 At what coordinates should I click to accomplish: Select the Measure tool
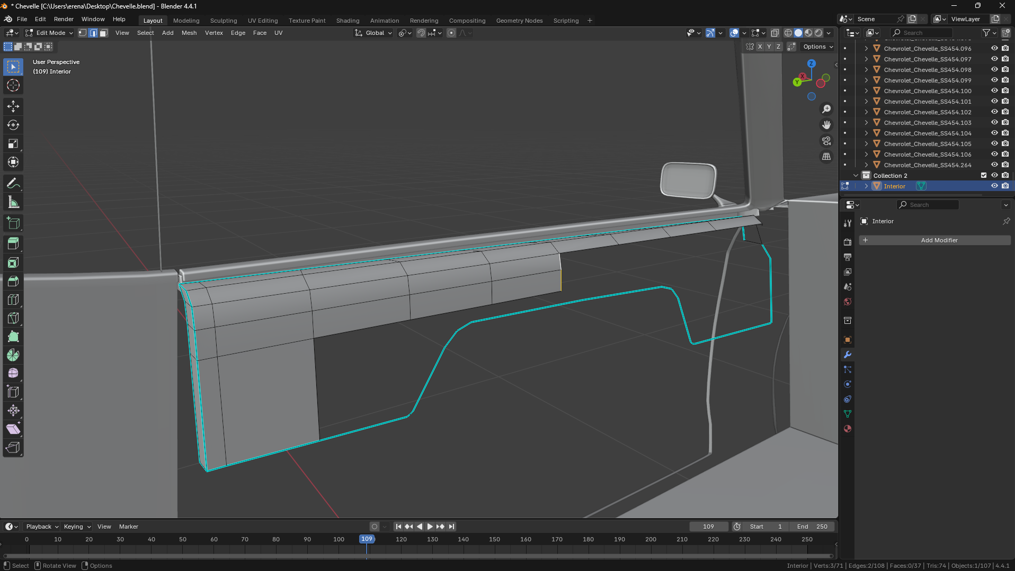13,202
